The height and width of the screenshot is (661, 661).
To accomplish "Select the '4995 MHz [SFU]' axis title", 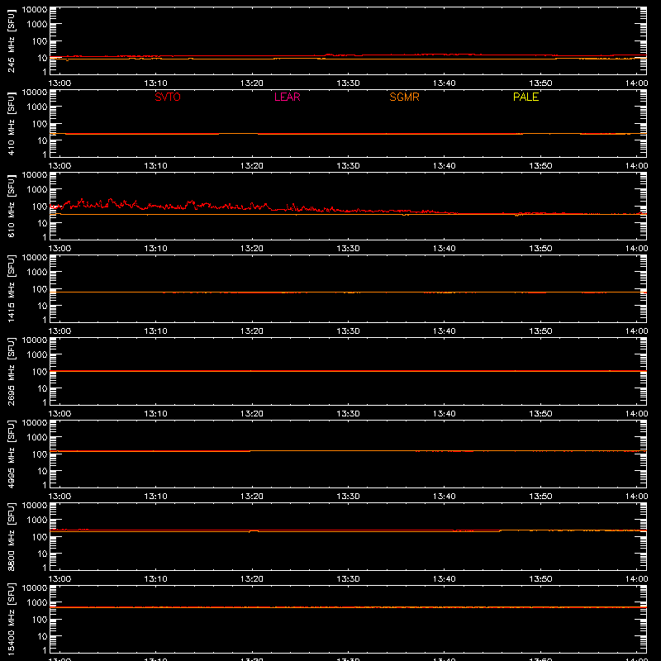I will 12,454.
